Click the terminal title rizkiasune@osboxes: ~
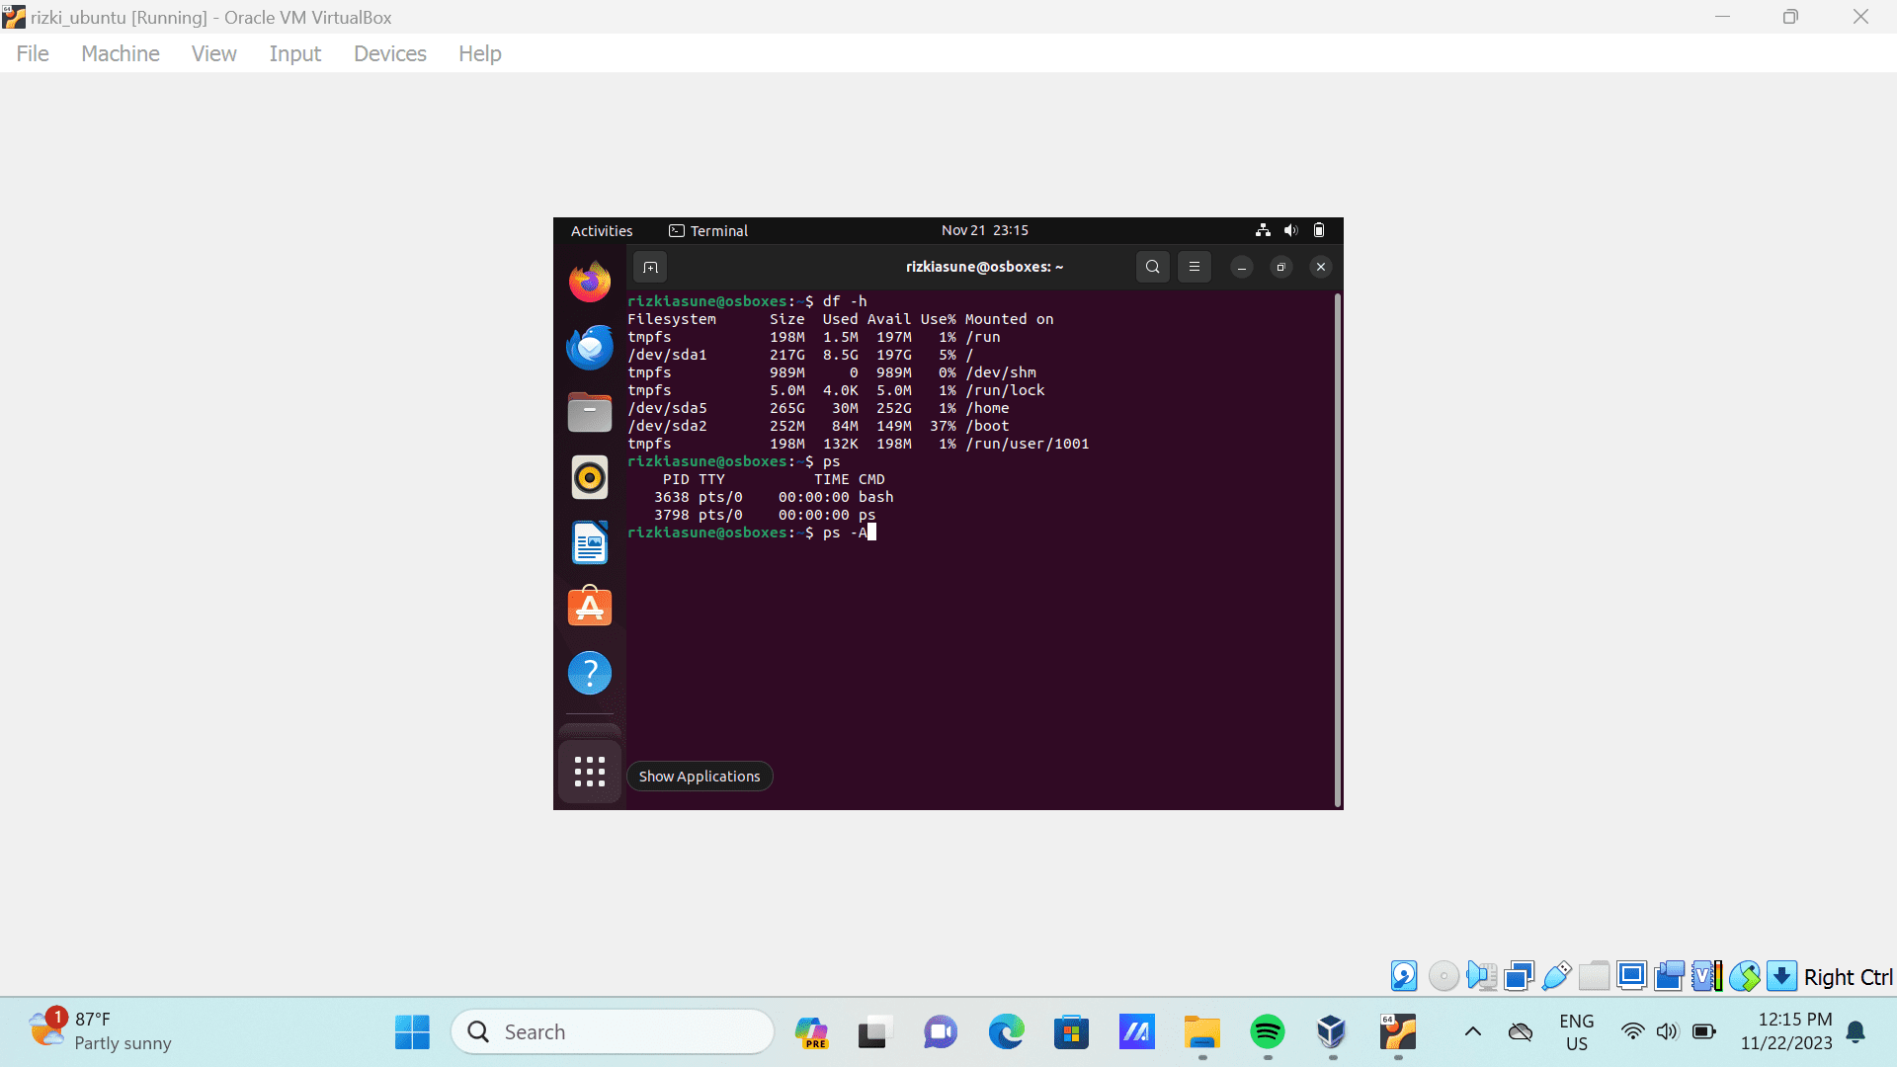 point(984,267)
